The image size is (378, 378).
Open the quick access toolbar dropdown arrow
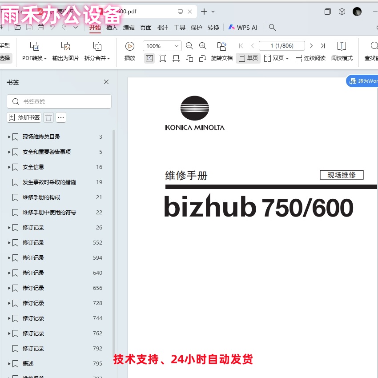click(76, 27)
